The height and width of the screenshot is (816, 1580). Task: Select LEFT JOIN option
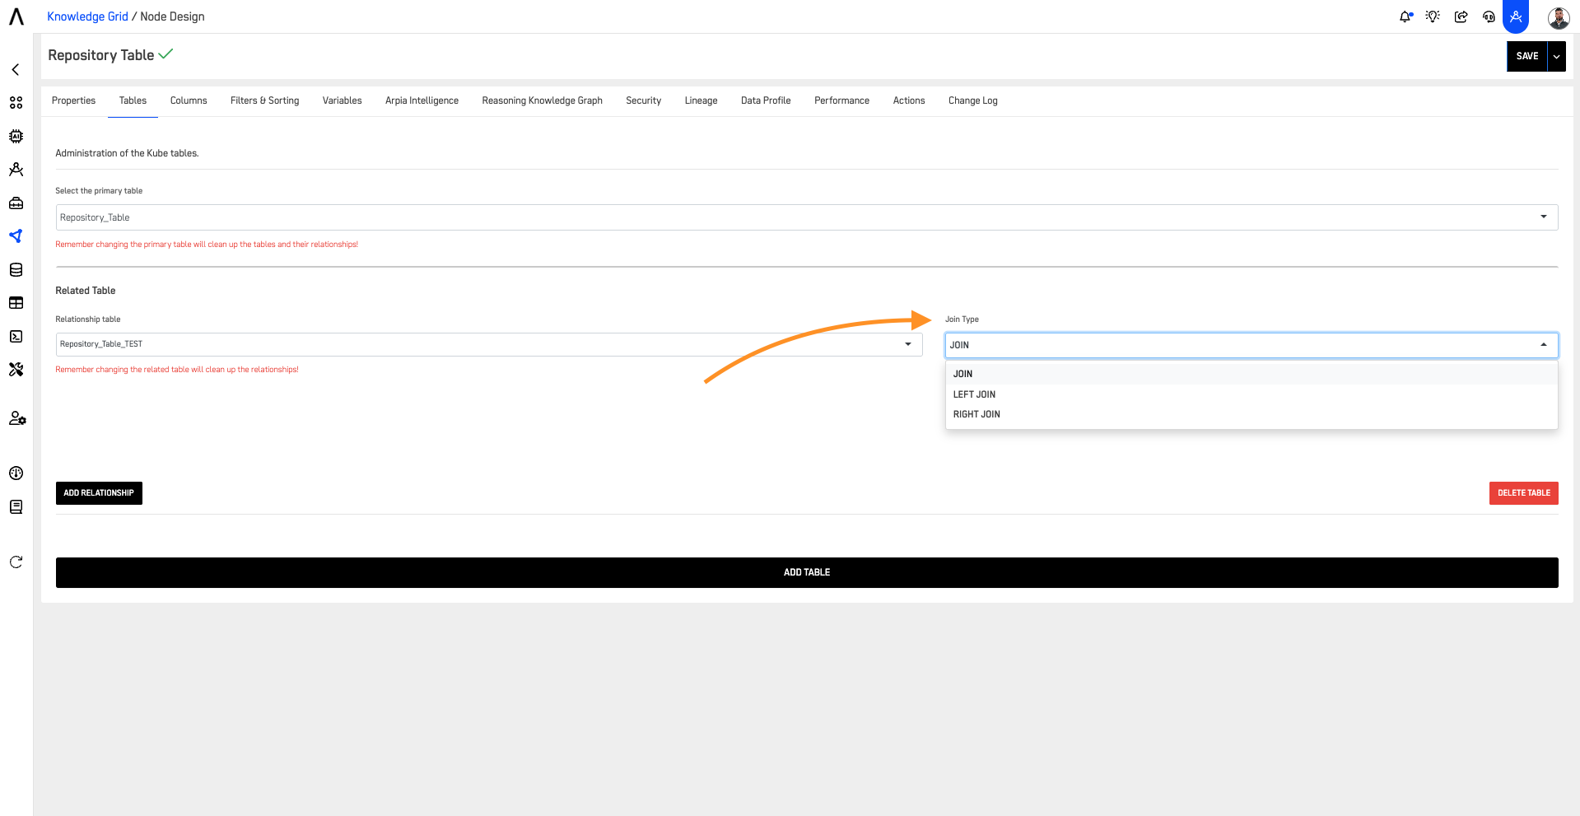click(x=1251, y=394)
